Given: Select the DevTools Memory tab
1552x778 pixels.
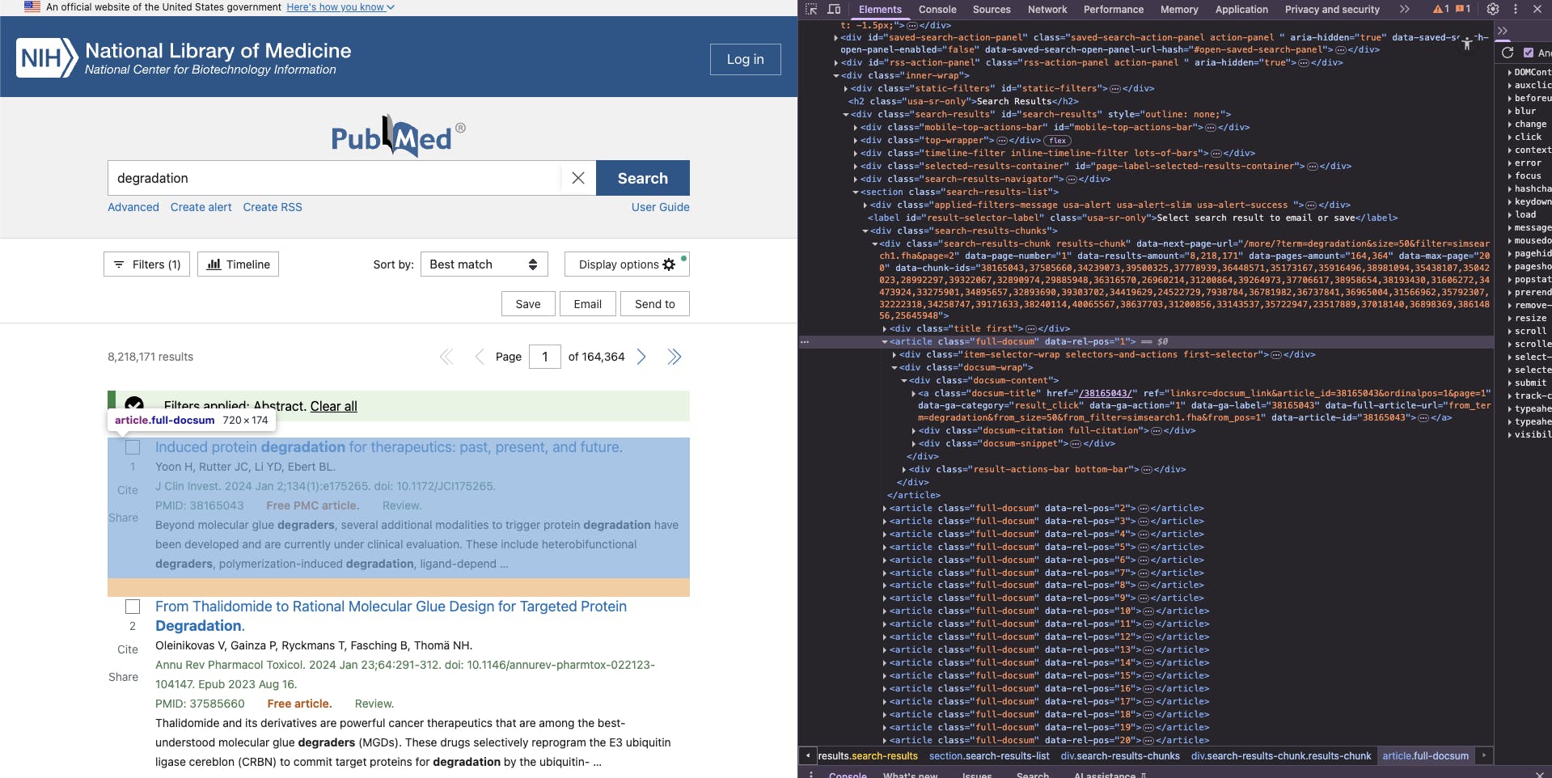Looking at the screenshot, I should pos(1179,10).
